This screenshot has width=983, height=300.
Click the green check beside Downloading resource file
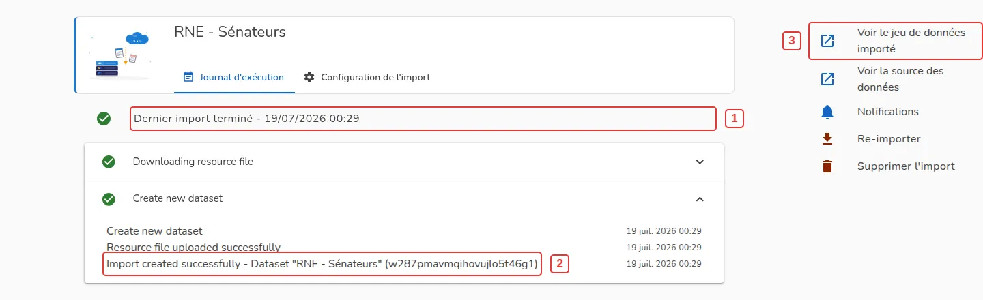click(109, 162)
